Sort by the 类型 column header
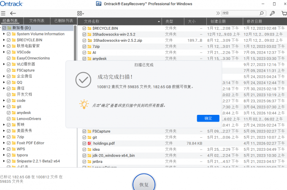The height and width of the screenshot is (190, 287). tap(173, 22)
